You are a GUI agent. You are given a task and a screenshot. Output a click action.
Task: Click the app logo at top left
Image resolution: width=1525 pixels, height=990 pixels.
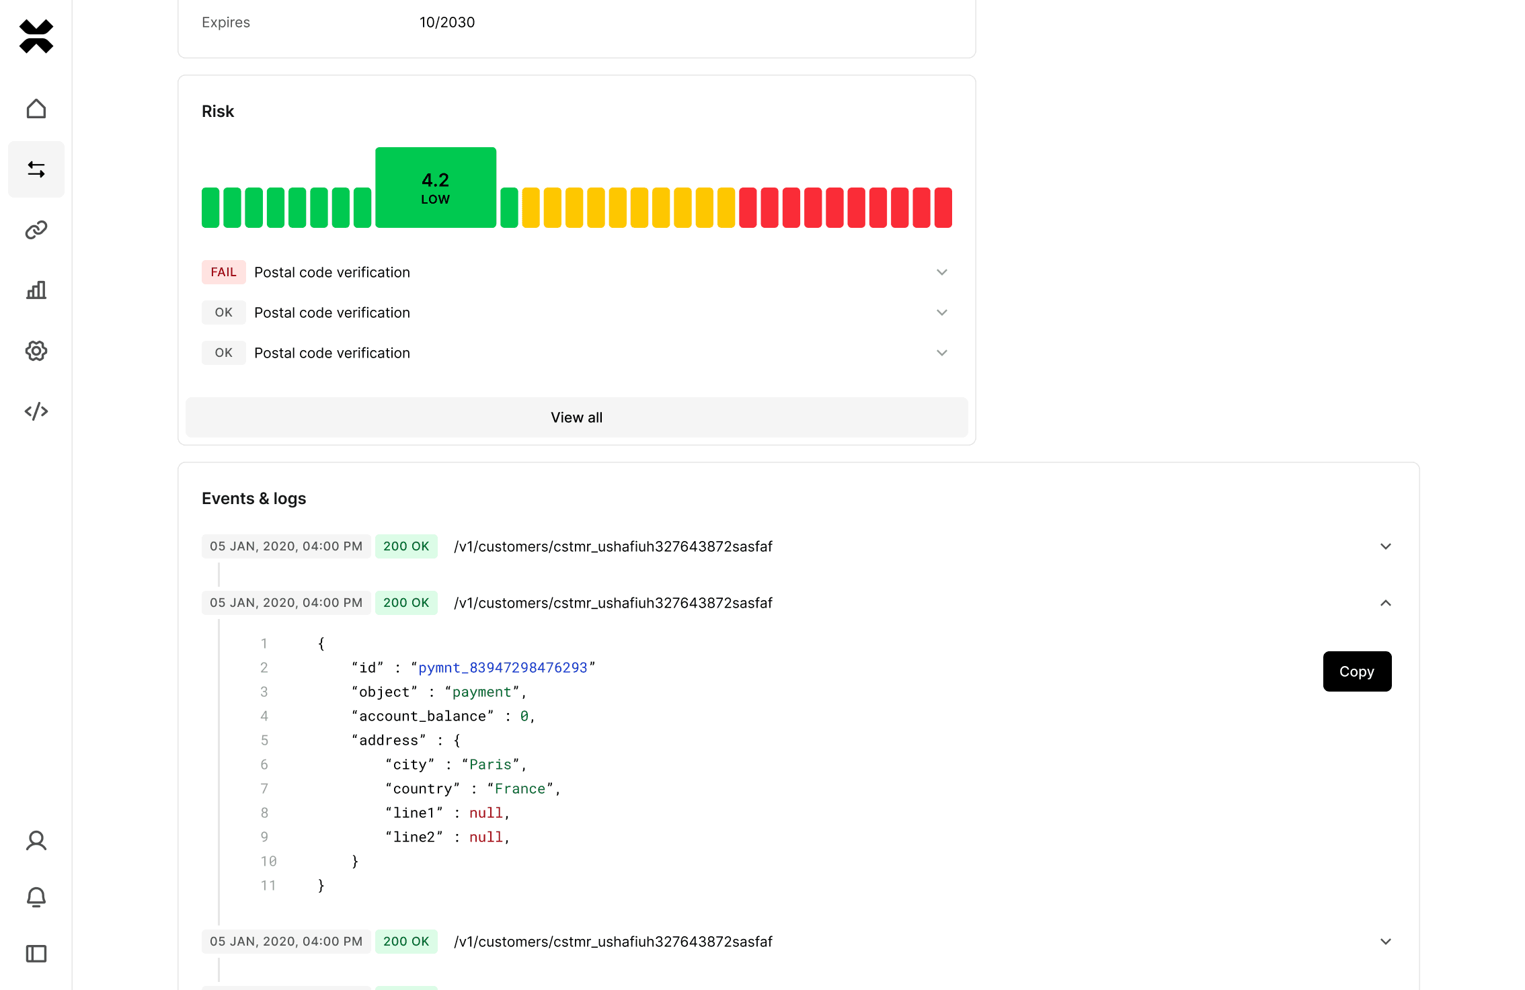[36, 36]
